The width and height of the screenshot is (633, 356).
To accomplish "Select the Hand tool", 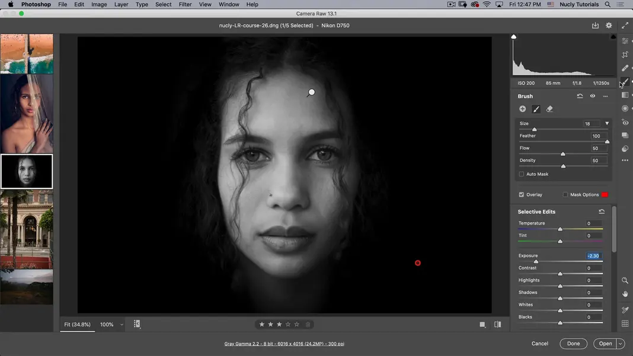I will tap(625, 294).
